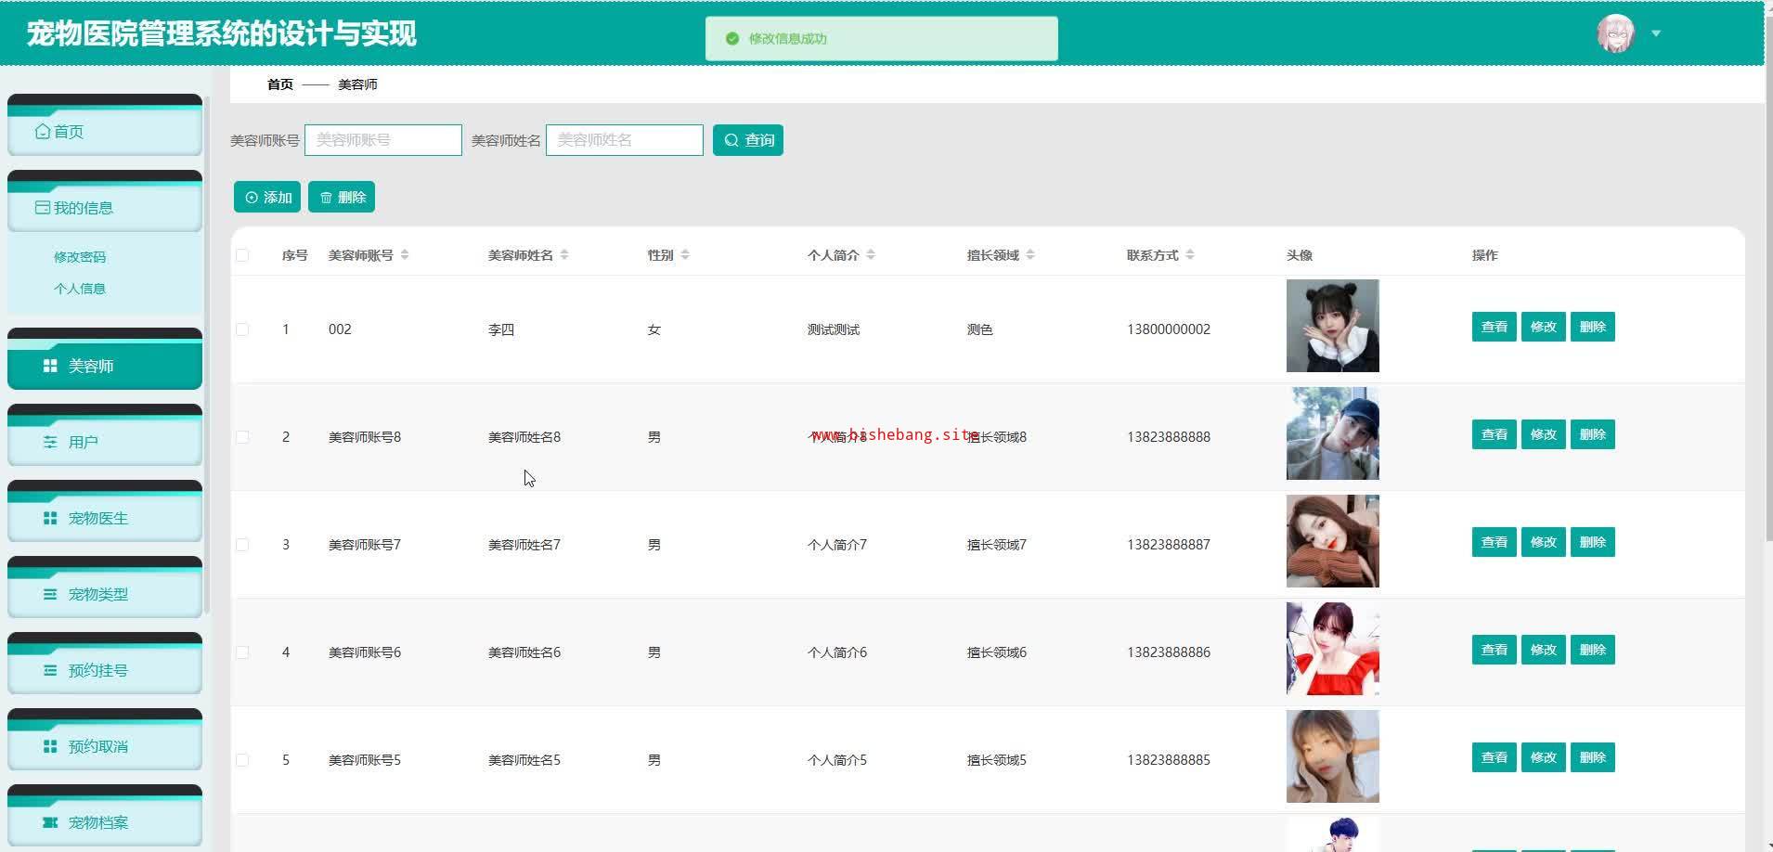Sort by 联系方式 column arrows
Viewport: 1773px width, 852px height.
point(1190,255)
